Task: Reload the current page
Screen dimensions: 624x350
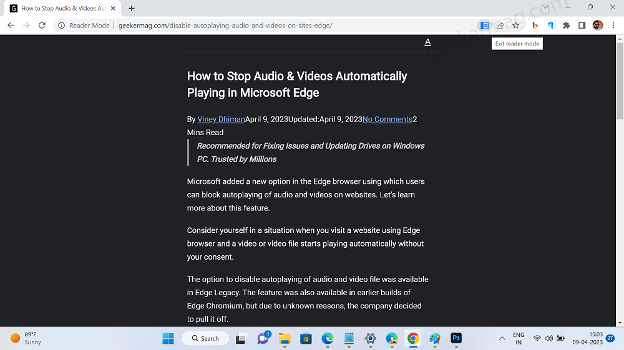Action: point(42,26)
